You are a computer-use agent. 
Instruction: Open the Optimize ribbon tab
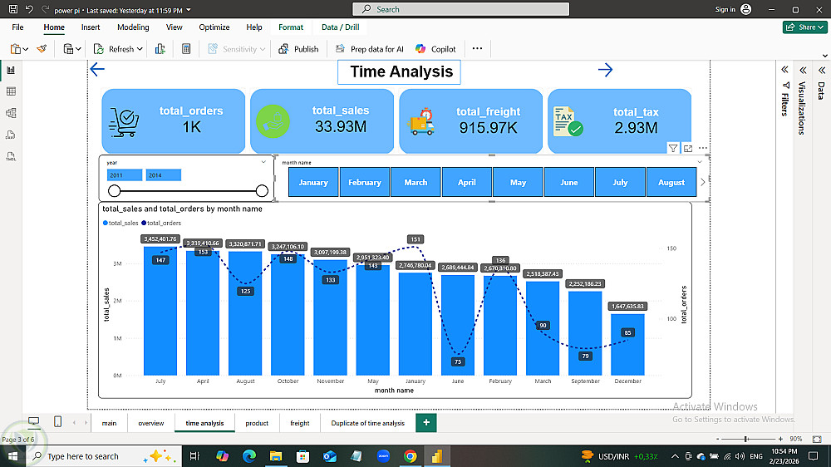coord(214,27)
